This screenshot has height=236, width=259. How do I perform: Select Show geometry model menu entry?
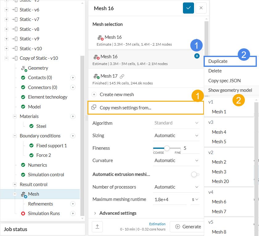point(230,90)
